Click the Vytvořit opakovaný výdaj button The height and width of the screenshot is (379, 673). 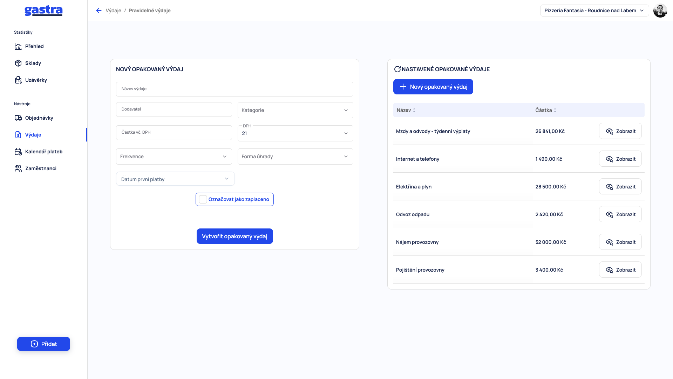pyautogui.click(x=234, y=236)
